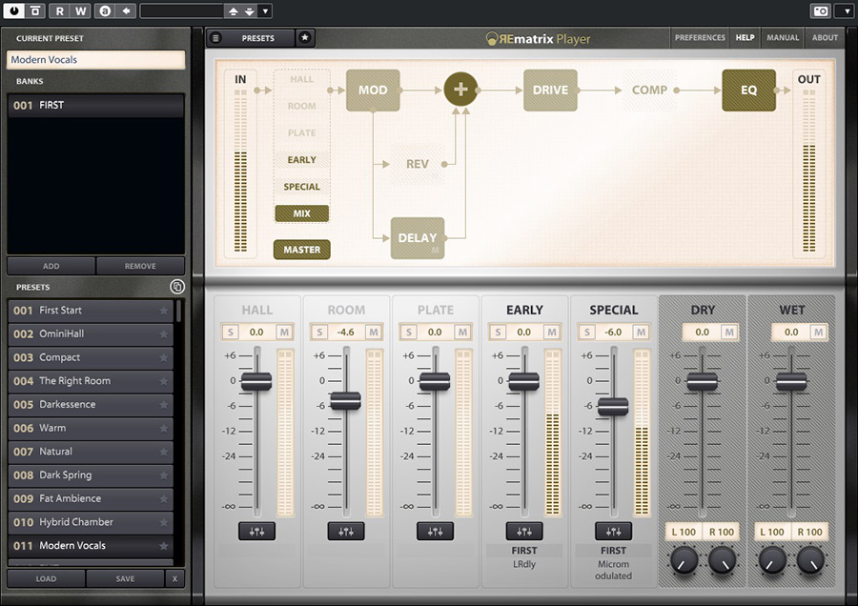Image resolution: width=858 pixels, height=606 pixels.
Task: Open host preset dropdown arrow
Action: 265,11
